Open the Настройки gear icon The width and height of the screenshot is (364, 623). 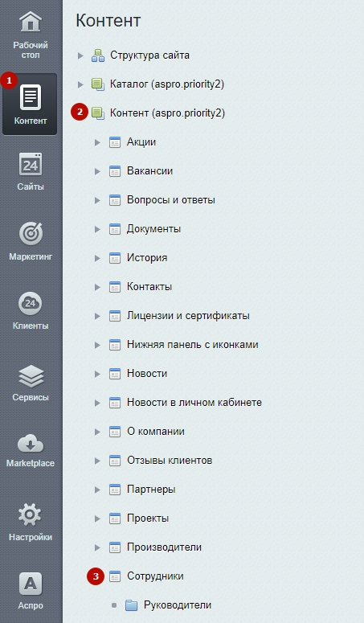[x=31, y=515]
